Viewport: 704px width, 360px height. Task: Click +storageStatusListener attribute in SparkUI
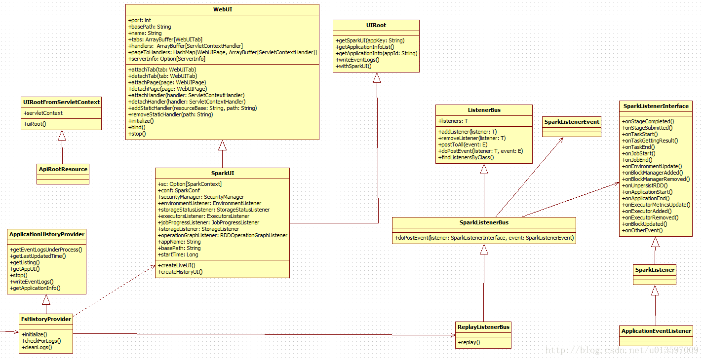214,210
